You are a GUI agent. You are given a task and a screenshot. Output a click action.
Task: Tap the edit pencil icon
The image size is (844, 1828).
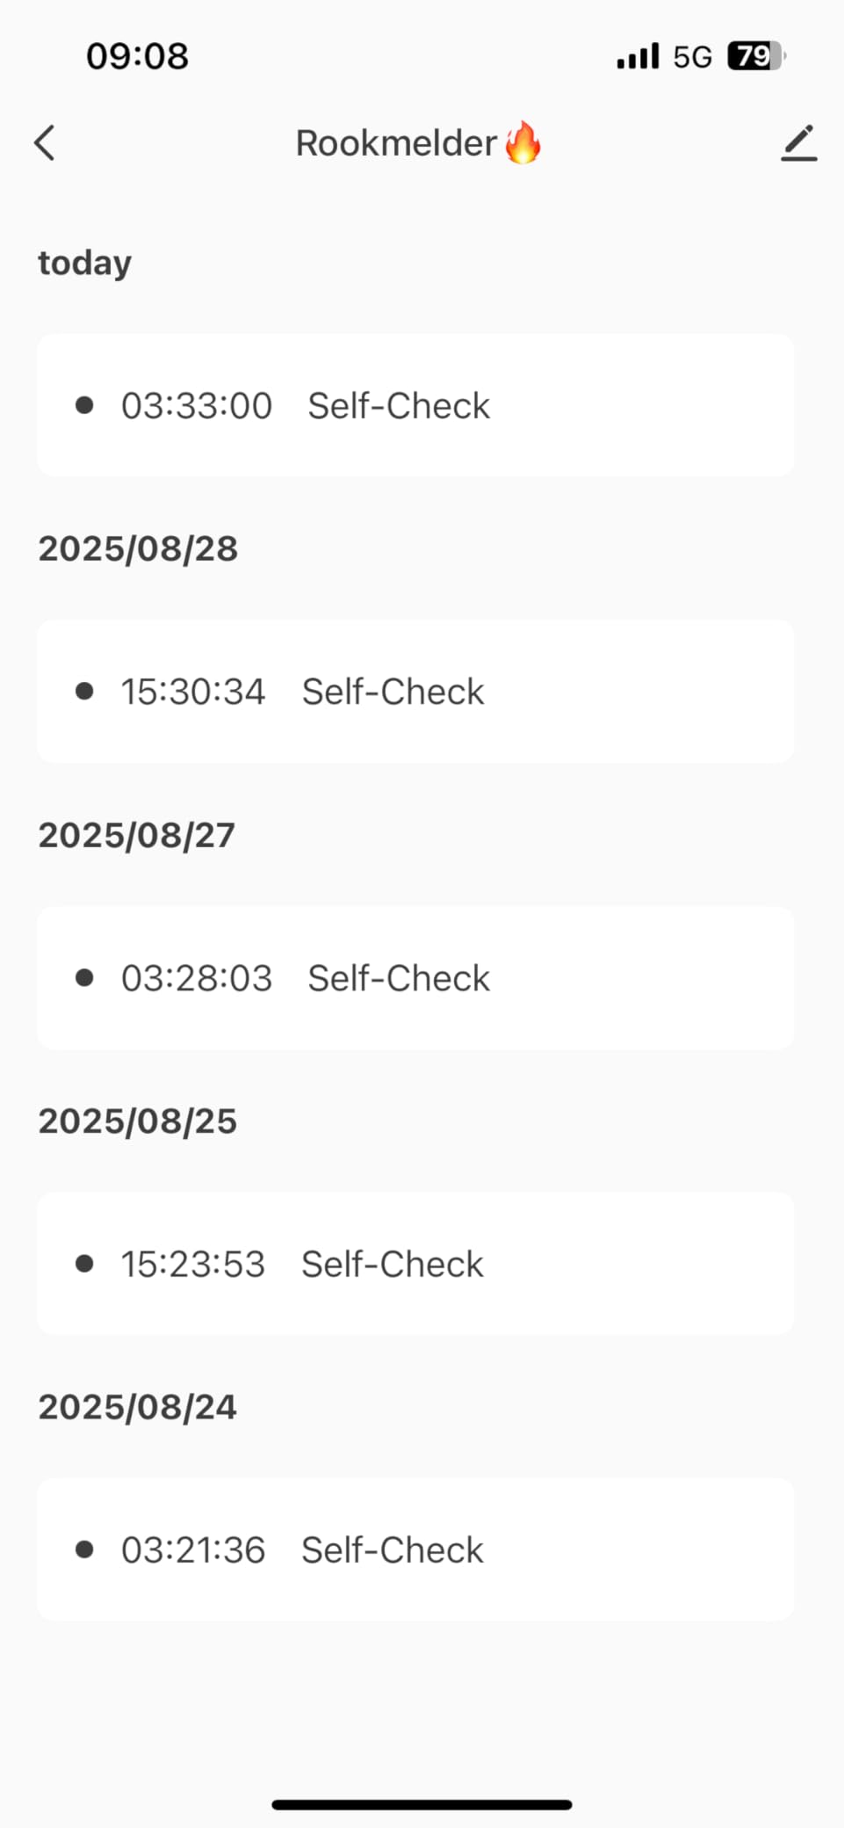[x=798, y=143]
